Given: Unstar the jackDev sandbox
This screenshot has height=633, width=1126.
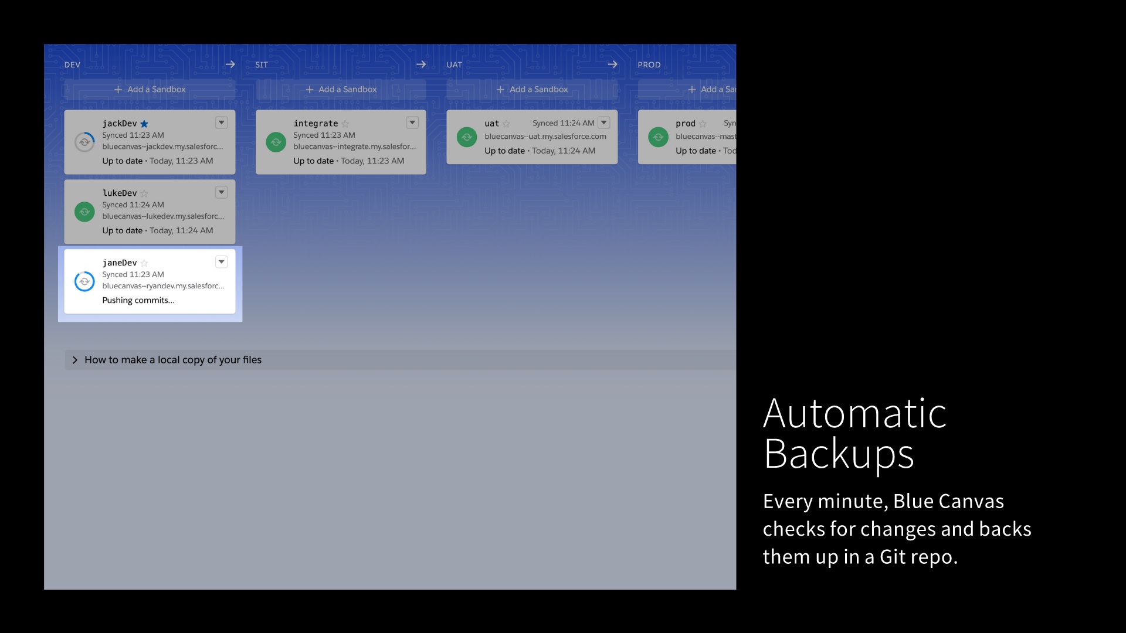Looking at the screenshot, I should pyautogui.click(x=144, y=124).
